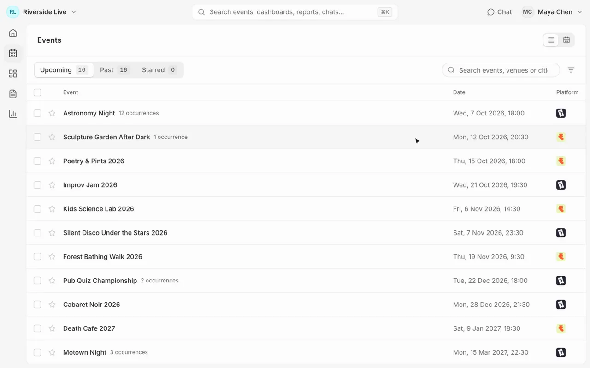The image size is (590, 368).
Task: Star the Improv Jam 2026 event
Action: (52, 185)
